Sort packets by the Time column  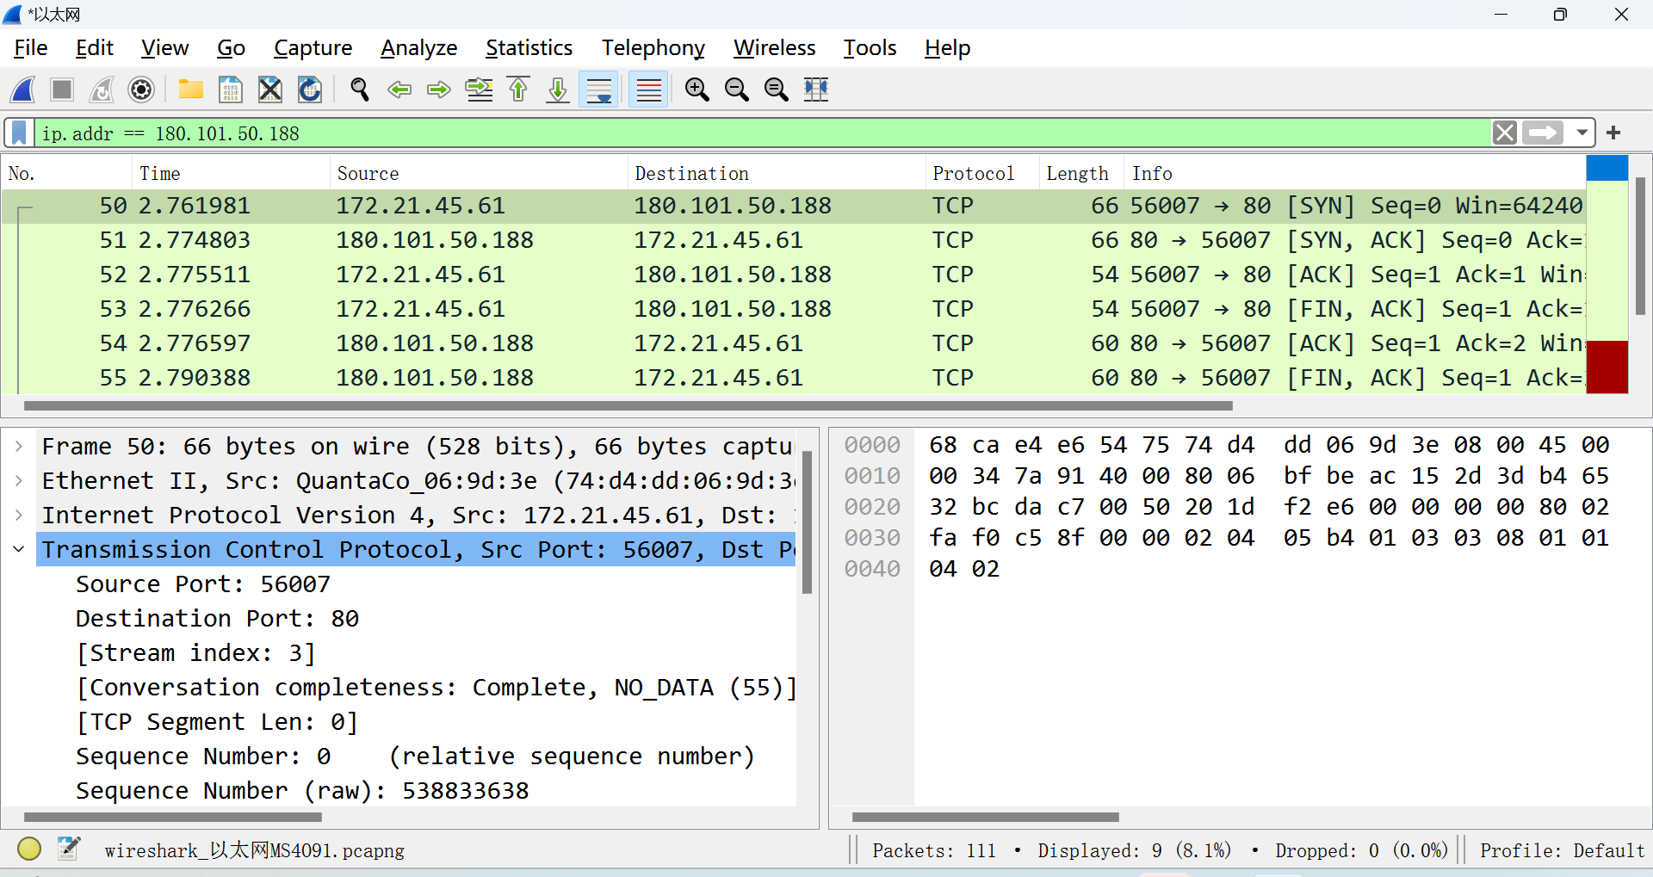[231, 174]
